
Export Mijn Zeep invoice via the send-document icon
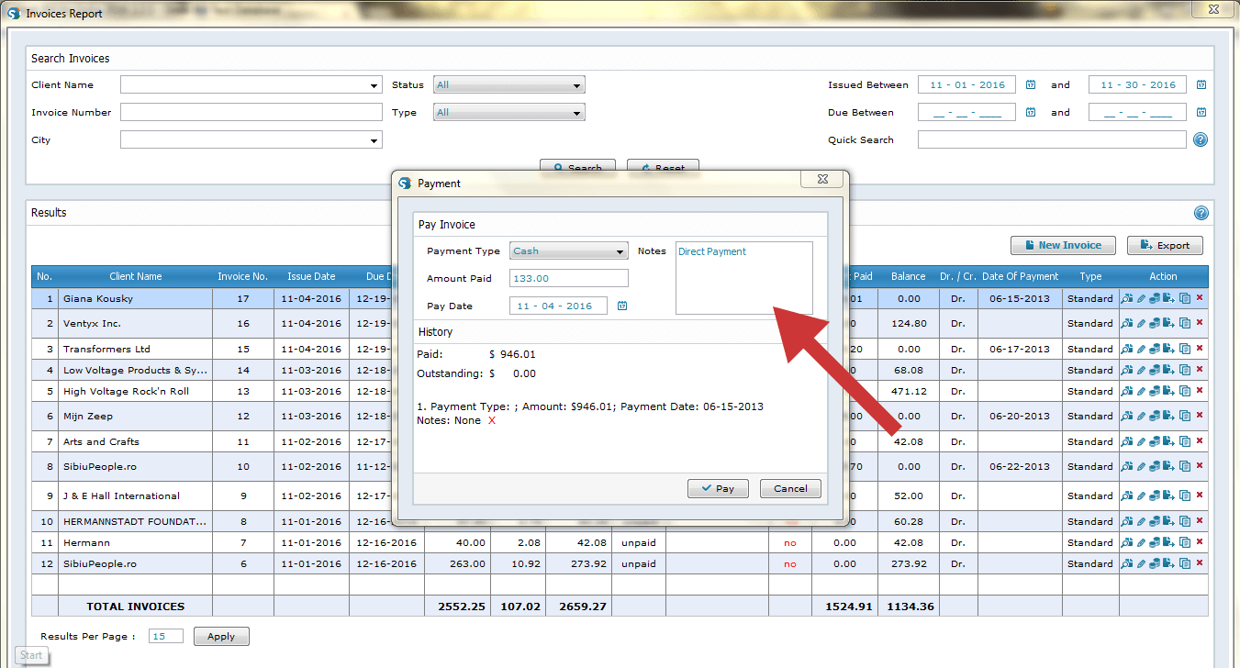coord(1168,416)
